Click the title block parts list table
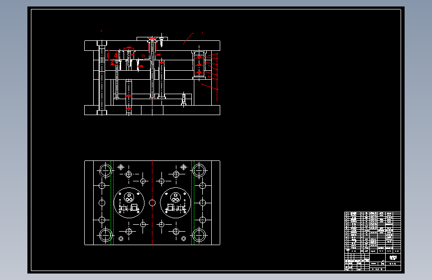Image resolution: width=432 pixels, height=280 pixels. coord(373,241)
